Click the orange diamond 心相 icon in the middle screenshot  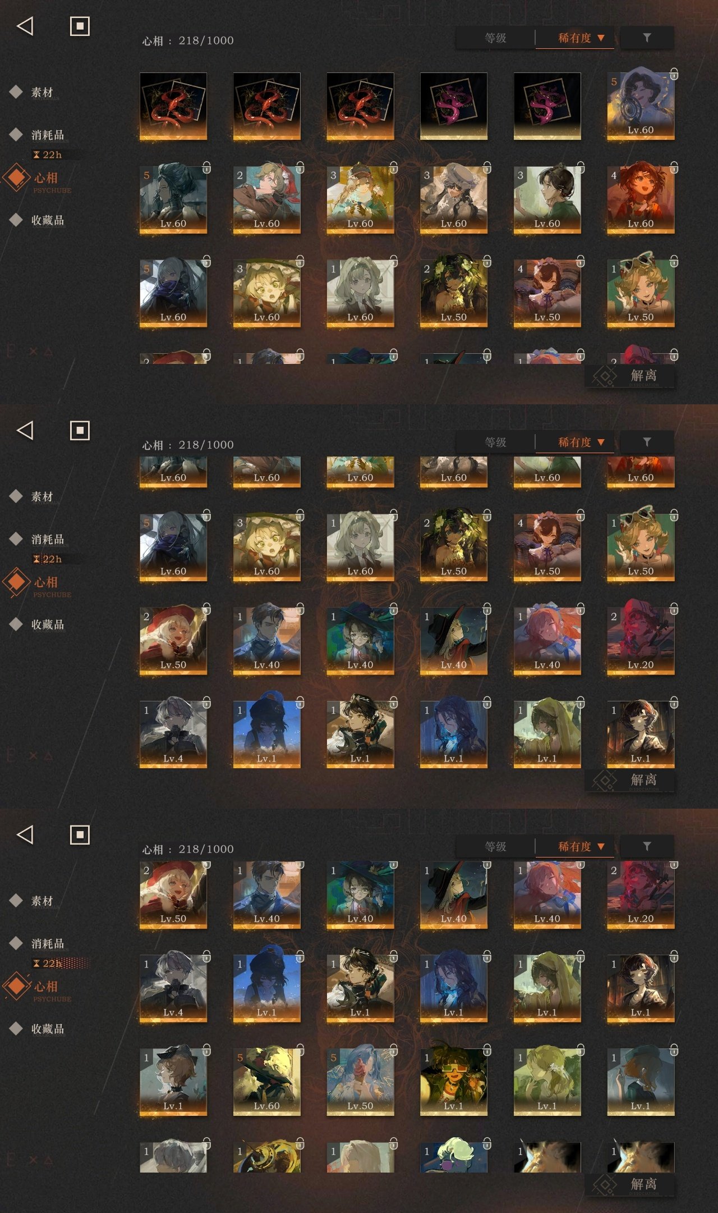point(17,582)
